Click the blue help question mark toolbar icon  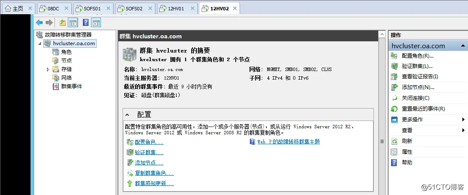click(x=85, y=23)
